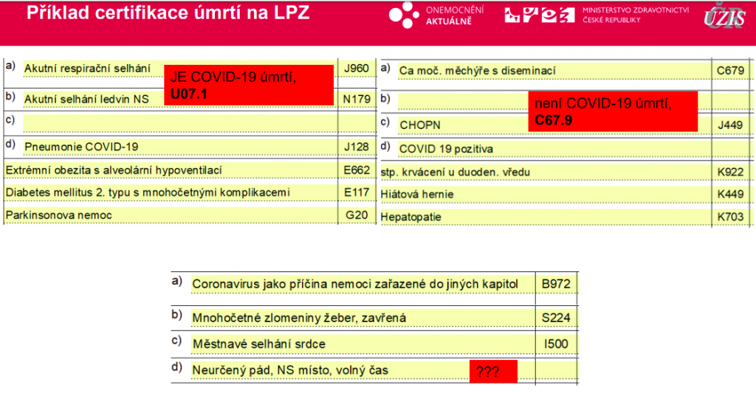The image size is (756, 393).
Task: Click the CHOPN diagnosis field
Action: click(x=419, y=125)
